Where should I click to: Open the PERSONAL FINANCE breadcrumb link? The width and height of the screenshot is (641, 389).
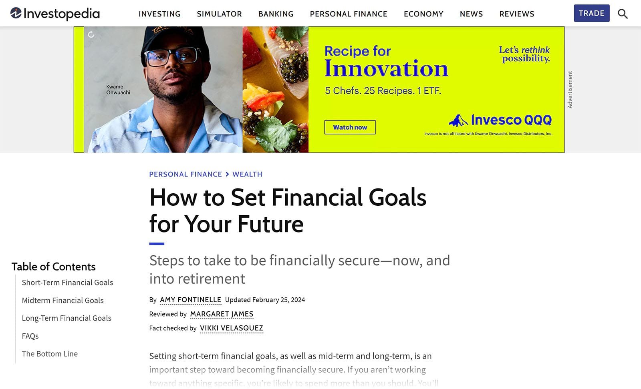tap(185, 174)
